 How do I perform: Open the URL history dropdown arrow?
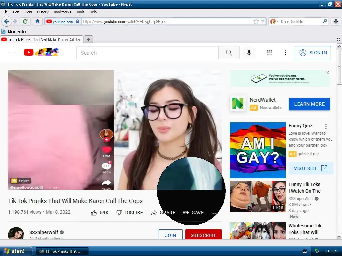point(263,21)
